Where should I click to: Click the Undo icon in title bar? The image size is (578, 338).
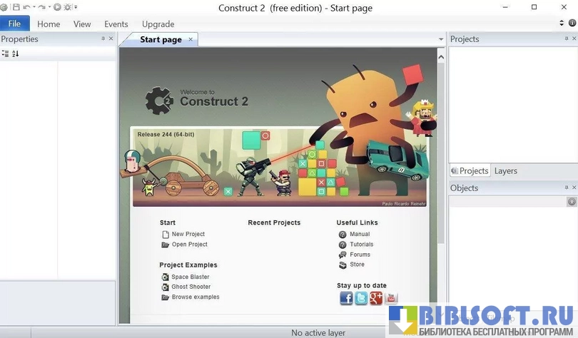[26, 7]
